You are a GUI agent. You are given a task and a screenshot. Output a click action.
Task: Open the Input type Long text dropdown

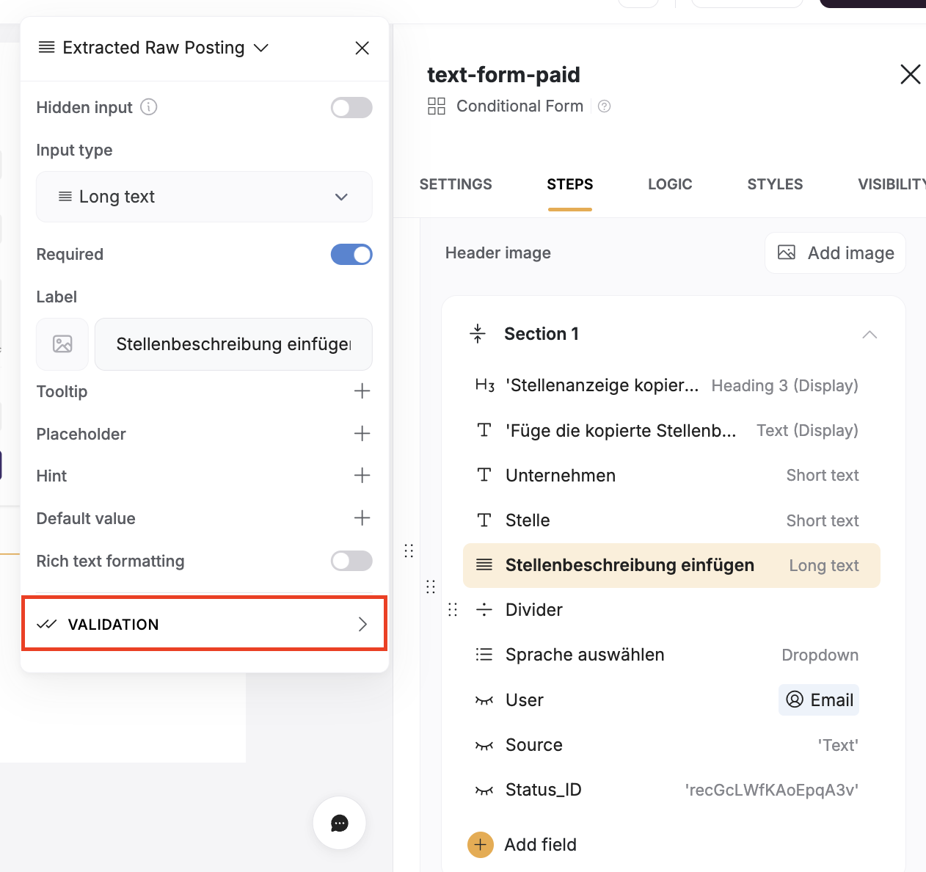click(x=204, y=197)
